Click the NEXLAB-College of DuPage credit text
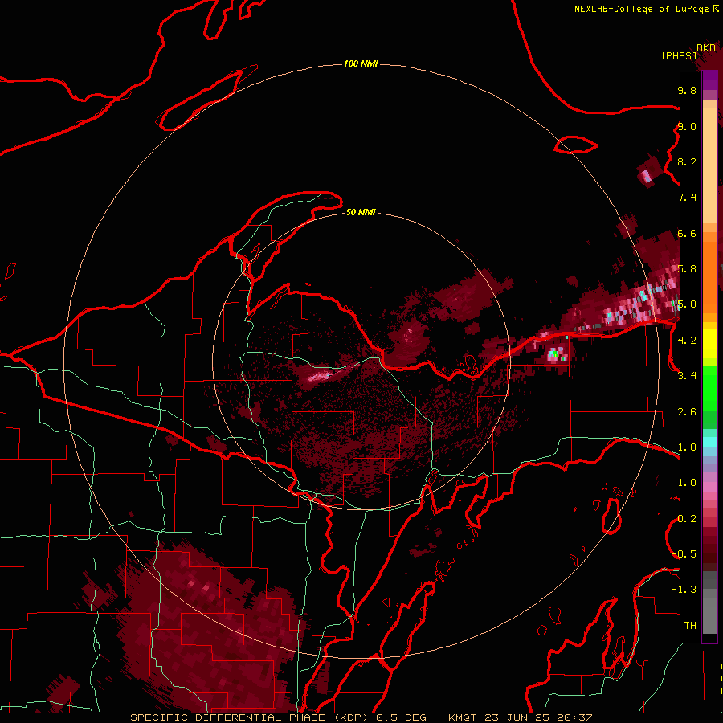Screen dimensions: 723x723 click(641, 9)
